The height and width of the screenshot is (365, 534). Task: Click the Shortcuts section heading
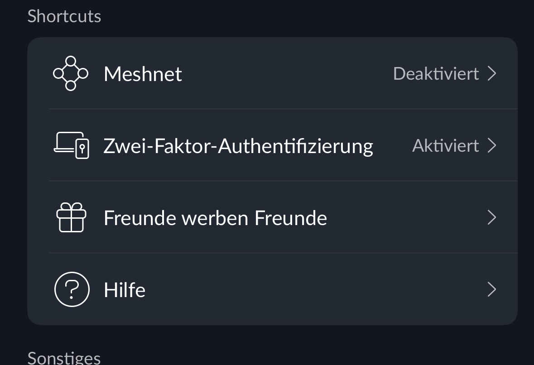click(64, 16)
